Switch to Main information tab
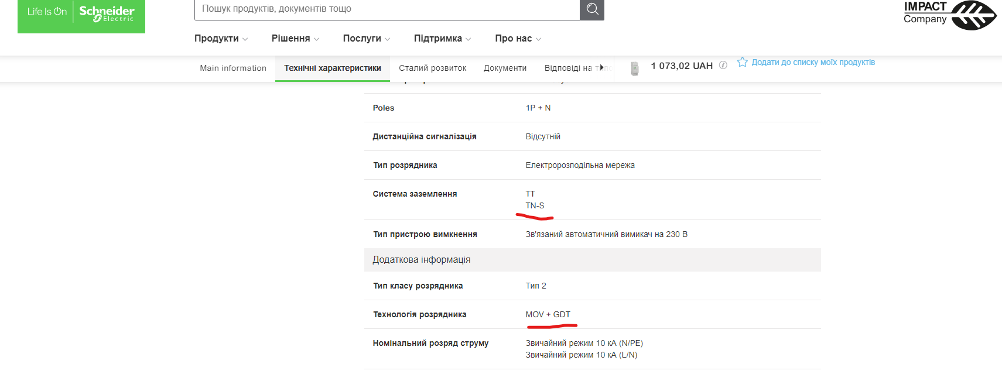This screenshot has width=1002, height=374. click(233, 68)
